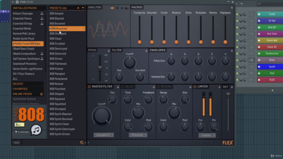Select the General Midi Library pack

pyautogui.click(x=24, y=34)
